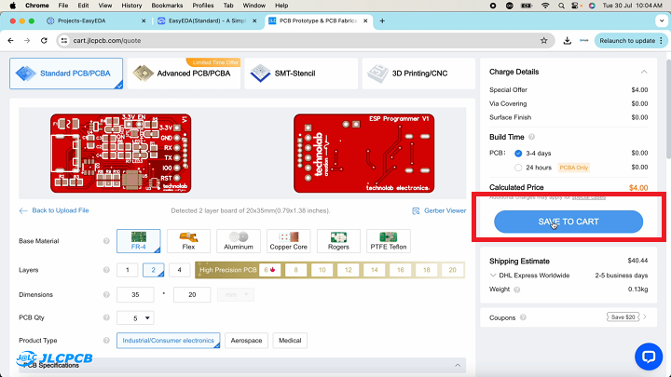Open Chrome downloads icon

567,41
